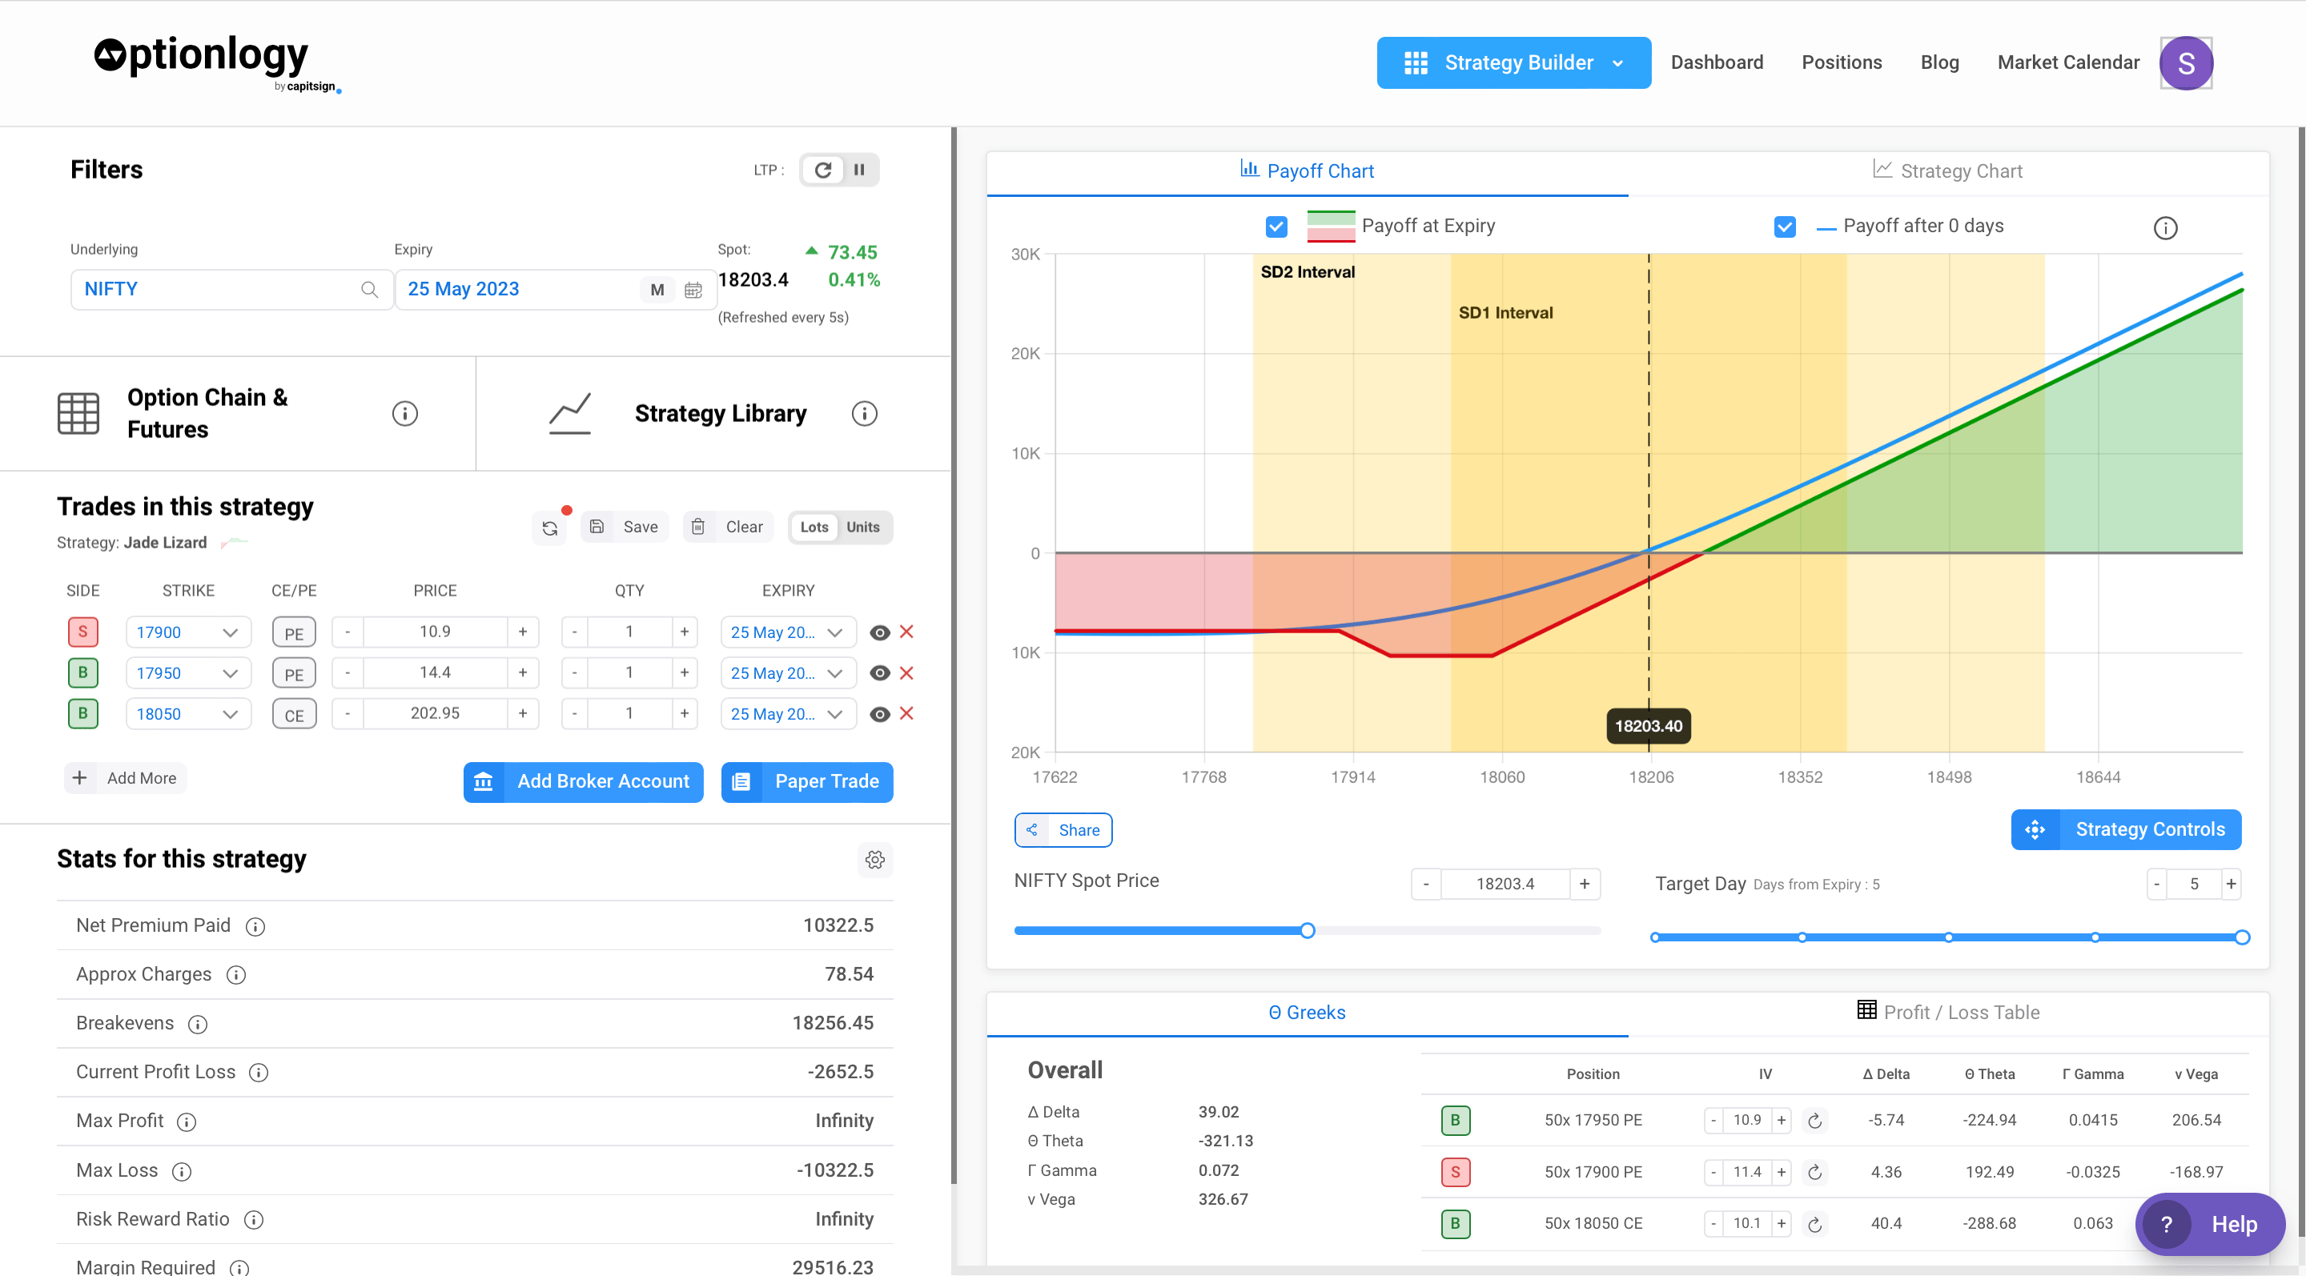2306x1276 pixels.
Task: Pause the LTP auto-refresh
Action: (x=859, y=169)
